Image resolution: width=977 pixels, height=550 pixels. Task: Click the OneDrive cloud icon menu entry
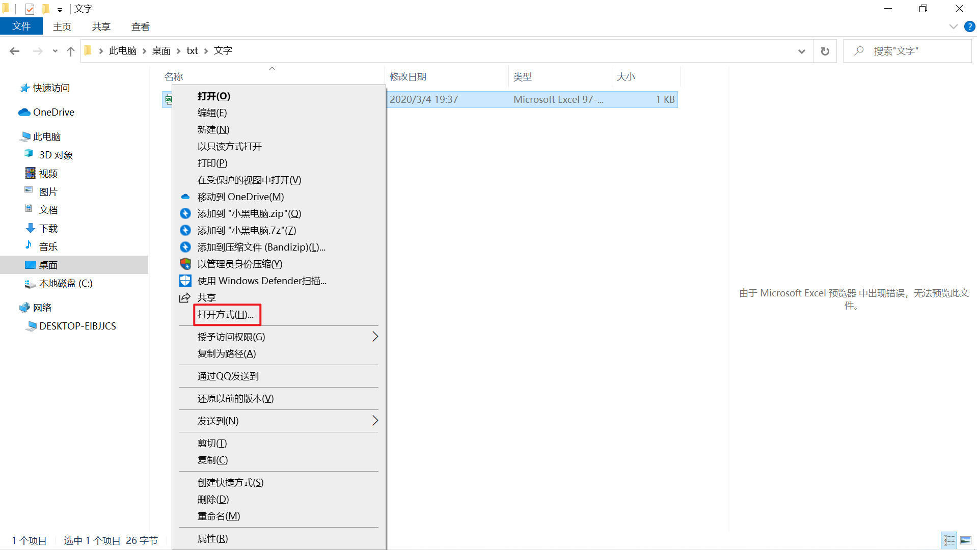click(x=185, y=197)
